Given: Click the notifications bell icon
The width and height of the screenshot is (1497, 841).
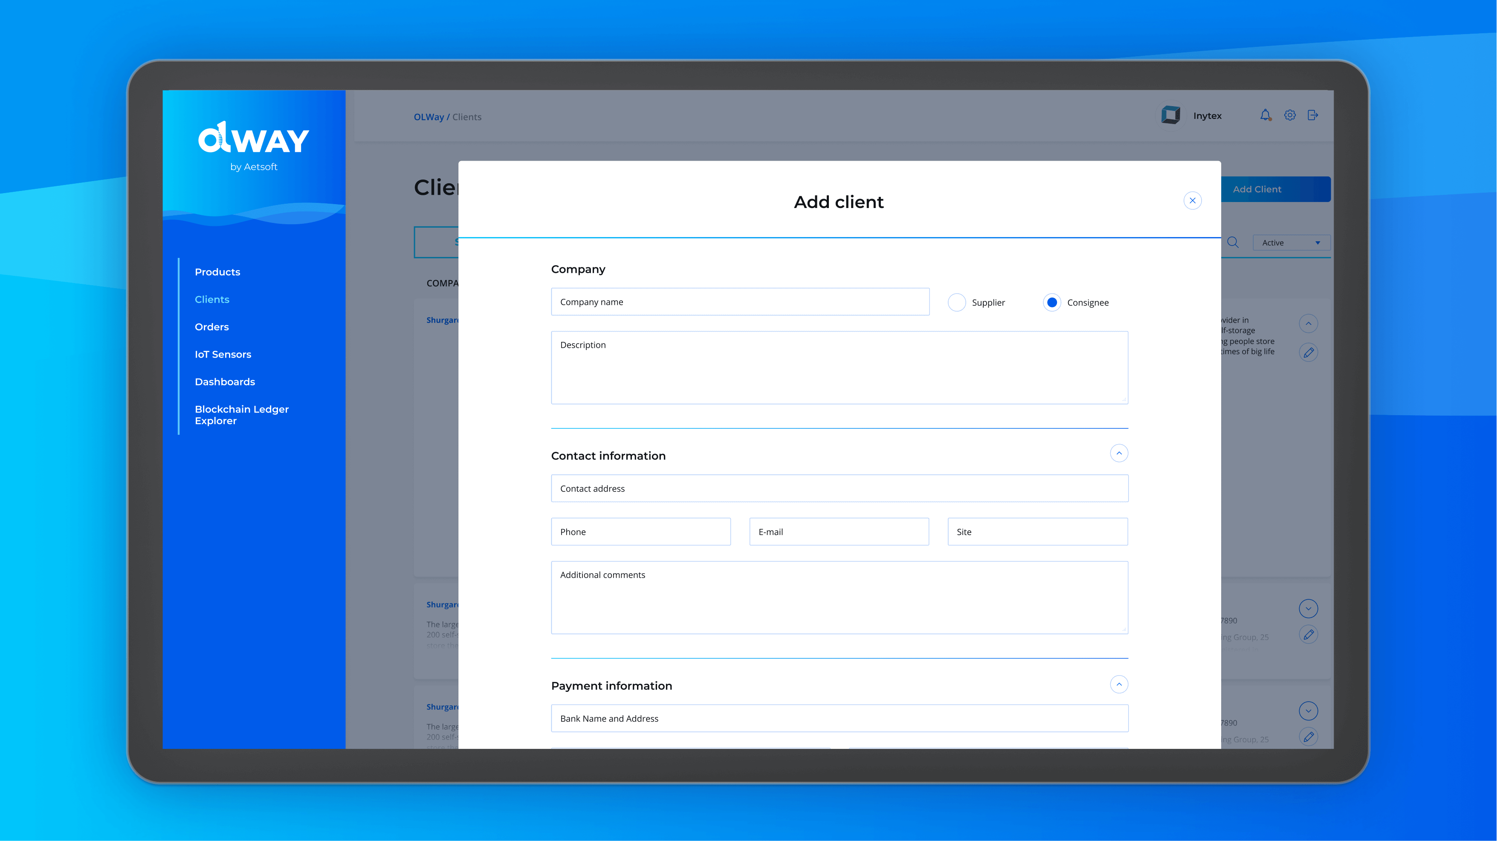Looking at the screenshot, I should tap(1265, 115).
